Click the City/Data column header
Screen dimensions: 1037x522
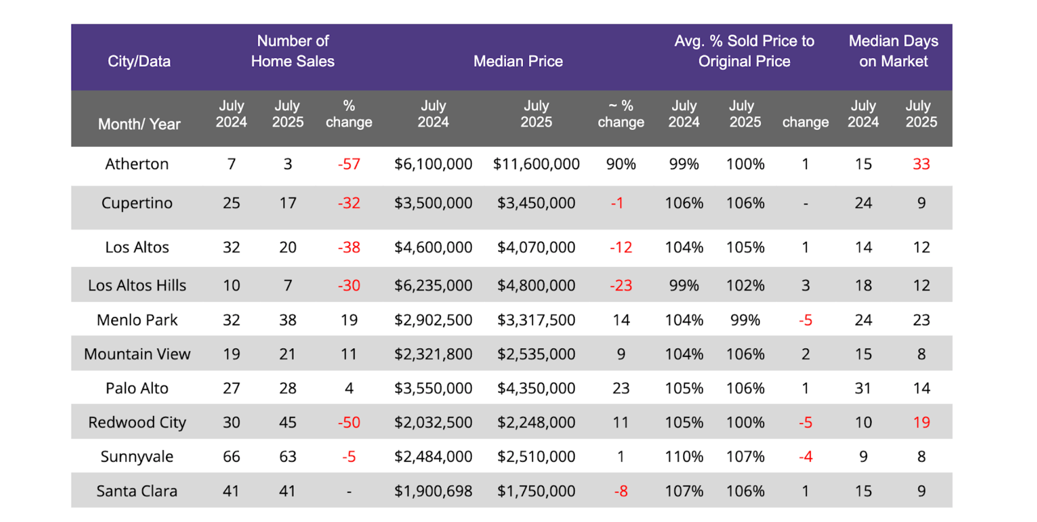[x=139, y=61]
